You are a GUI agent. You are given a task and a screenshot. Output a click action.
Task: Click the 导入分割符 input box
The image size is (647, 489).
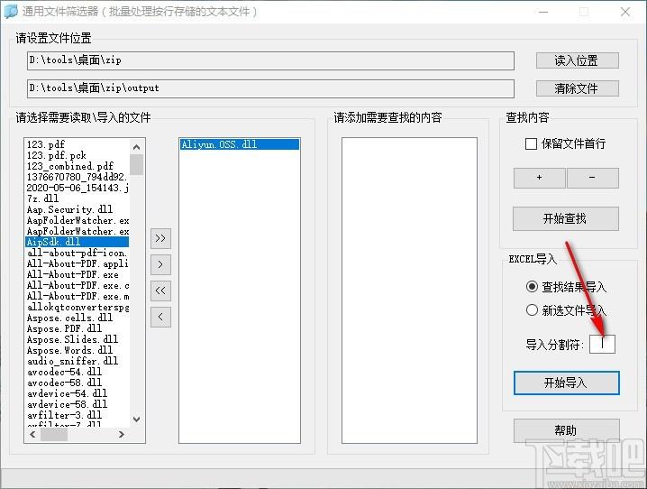point(602,344)
